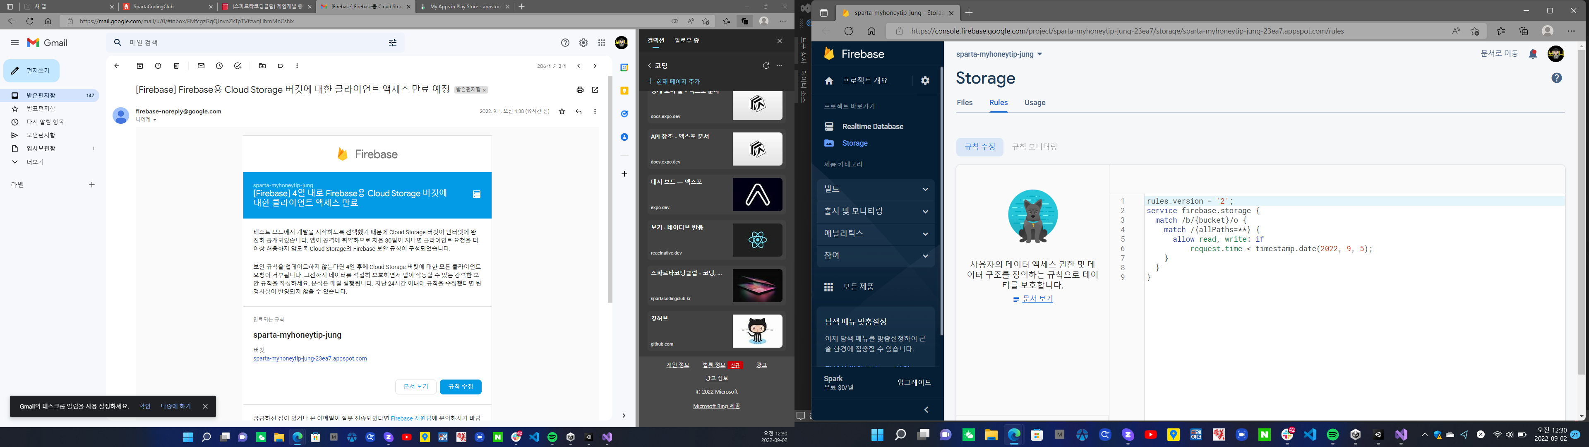The width and height of the screenshot is (1589, 447).
Task: Open Google Keep side panel icon
Action: point(624,91)
